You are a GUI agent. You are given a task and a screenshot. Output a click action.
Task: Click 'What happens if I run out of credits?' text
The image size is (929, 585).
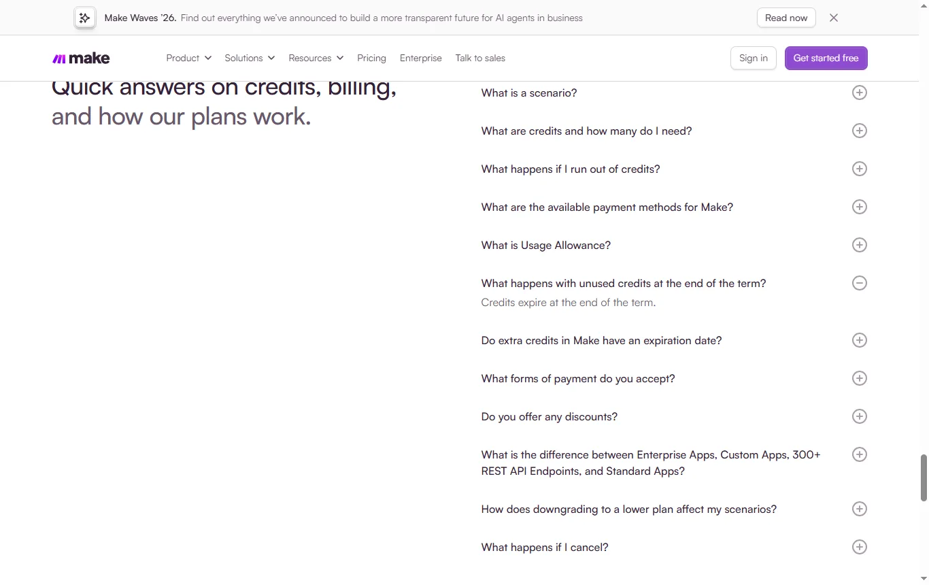tap(571, 169)
